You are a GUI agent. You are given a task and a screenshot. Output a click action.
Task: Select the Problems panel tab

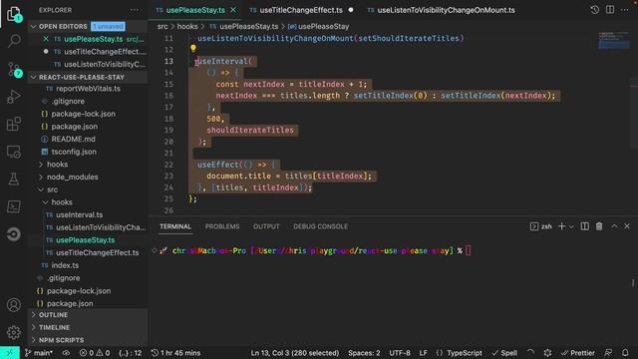(222, 226)
